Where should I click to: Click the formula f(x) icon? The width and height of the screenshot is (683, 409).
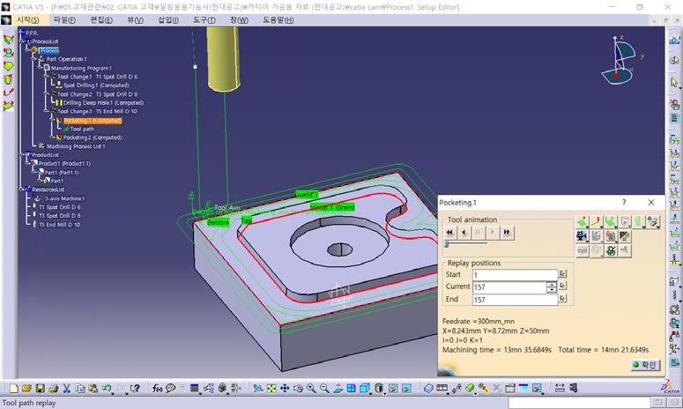[x=157, y=388]
